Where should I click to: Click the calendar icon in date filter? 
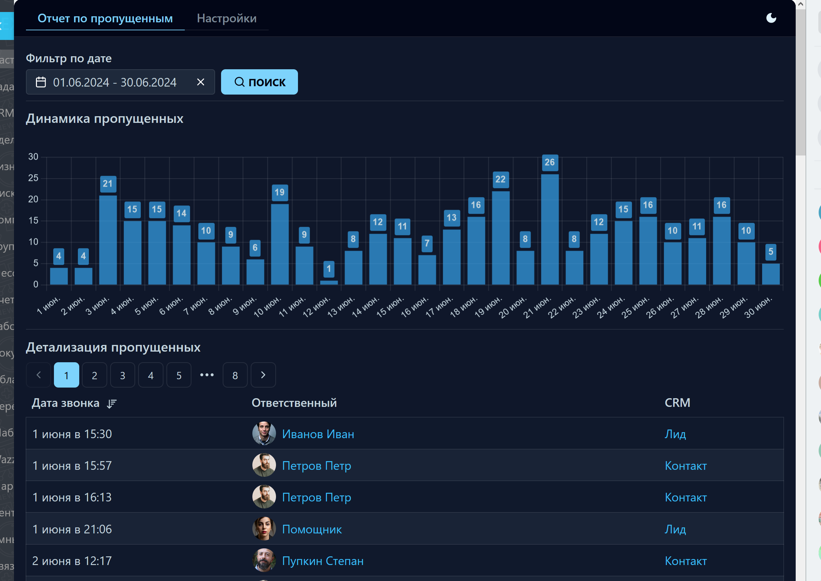point(41,82)
